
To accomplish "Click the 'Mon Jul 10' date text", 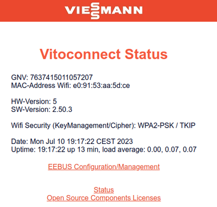I will point(48,141).
